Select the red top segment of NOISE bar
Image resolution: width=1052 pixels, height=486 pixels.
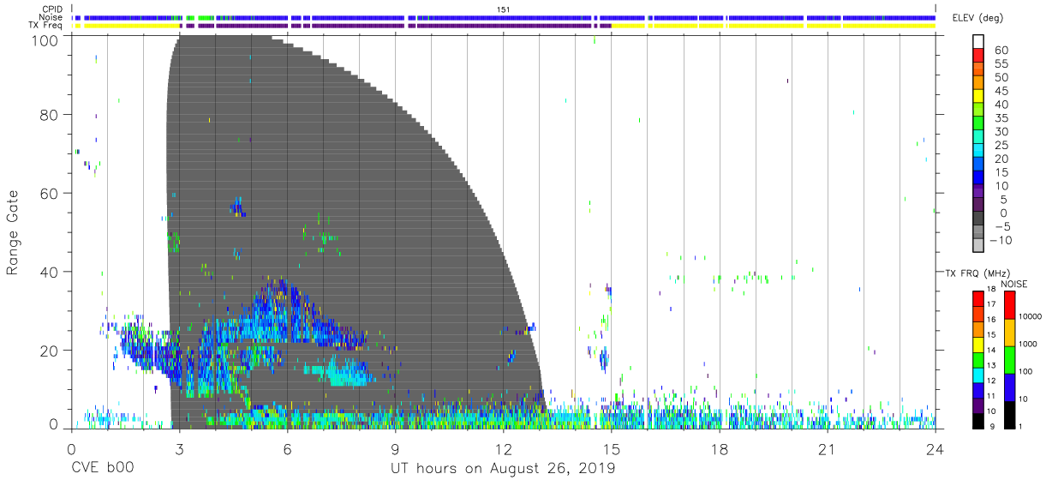[1009, 304]
